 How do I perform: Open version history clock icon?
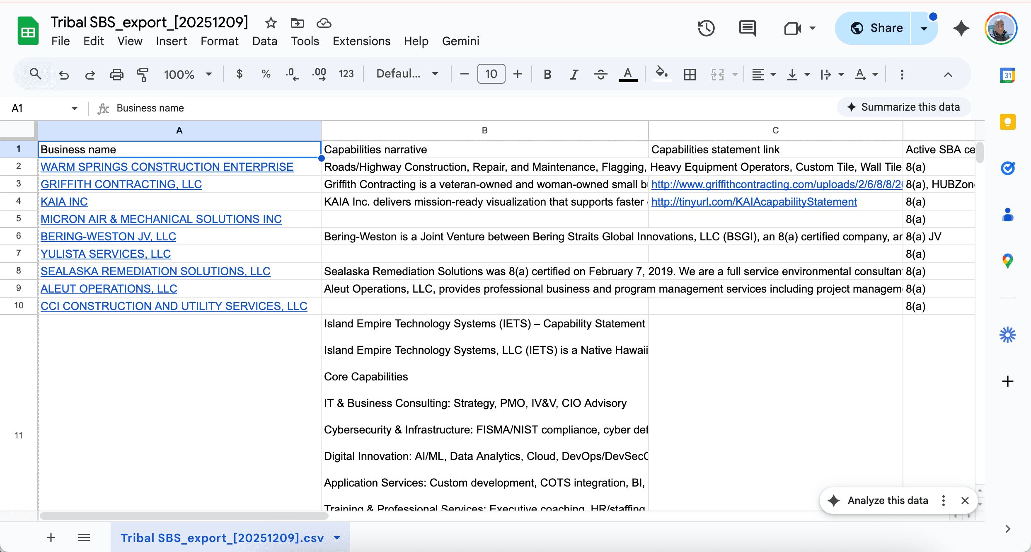click(x=706, y=28)
